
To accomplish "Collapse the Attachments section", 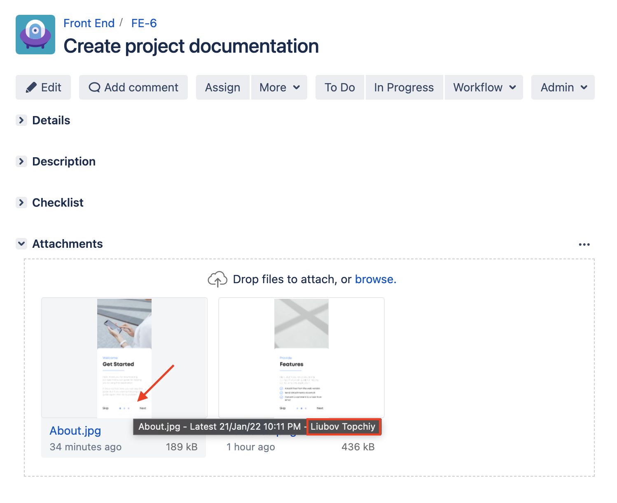I will point(21,244).
